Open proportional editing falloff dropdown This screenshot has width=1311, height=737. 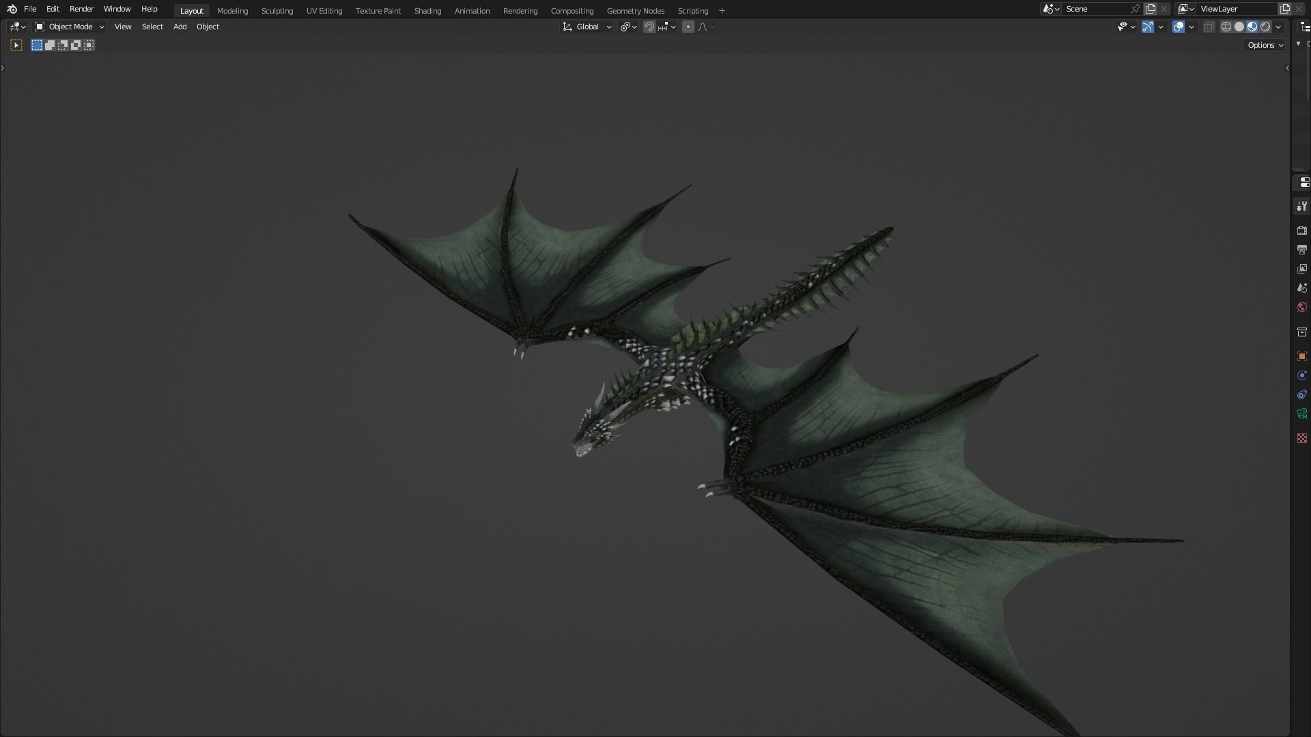tap(706, 27)
